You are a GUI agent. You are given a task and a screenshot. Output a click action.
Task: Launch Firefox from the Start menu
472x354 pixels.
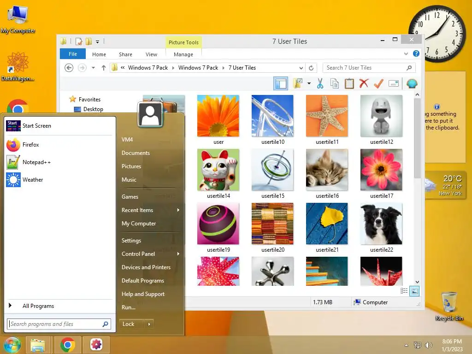(x=59, y=145)
